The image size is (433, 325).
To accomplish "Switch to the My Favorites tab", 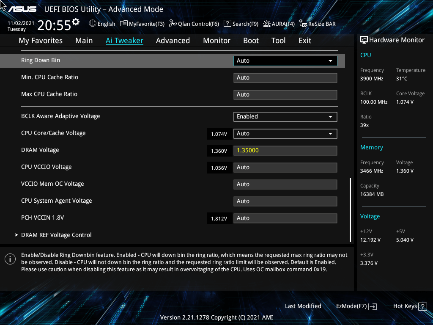I will [x=41, y=41].
